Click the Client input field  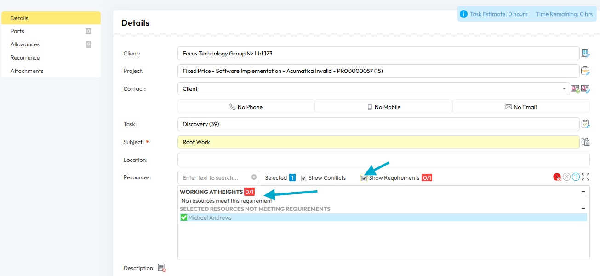coord(378,53)
